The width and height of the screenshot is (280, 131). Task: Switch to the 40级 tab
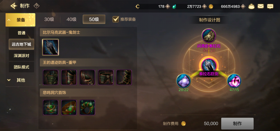pos(72,19)
